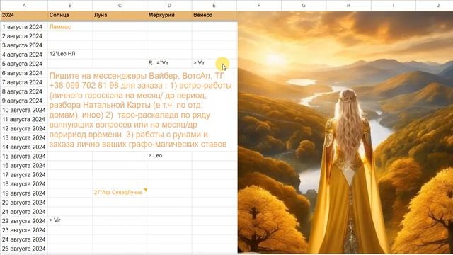Select cell 17 августа 2024

click(24, 175)
